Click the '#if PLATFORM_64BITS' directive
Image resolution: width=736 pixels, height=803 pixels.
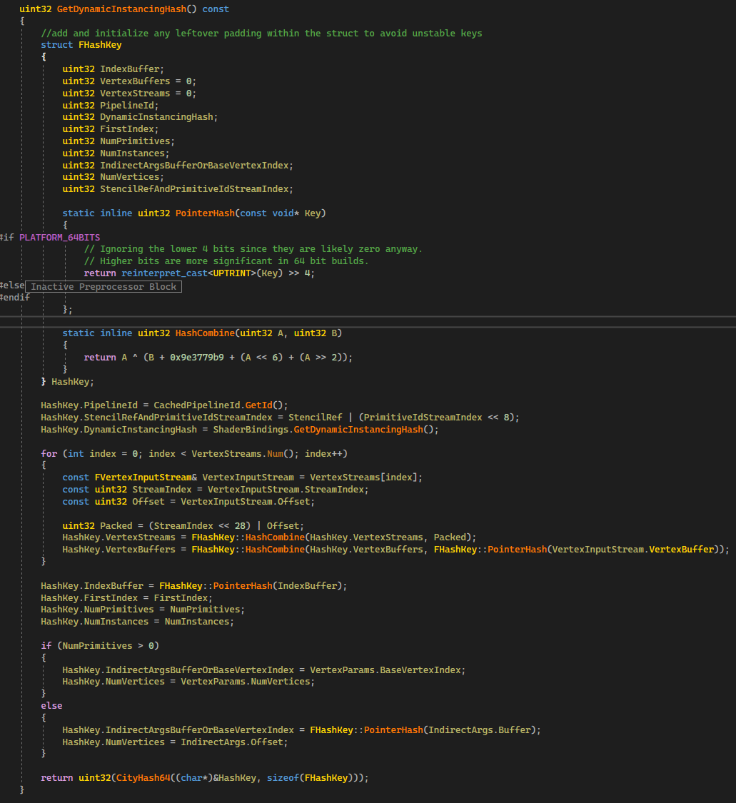point(50,238)
